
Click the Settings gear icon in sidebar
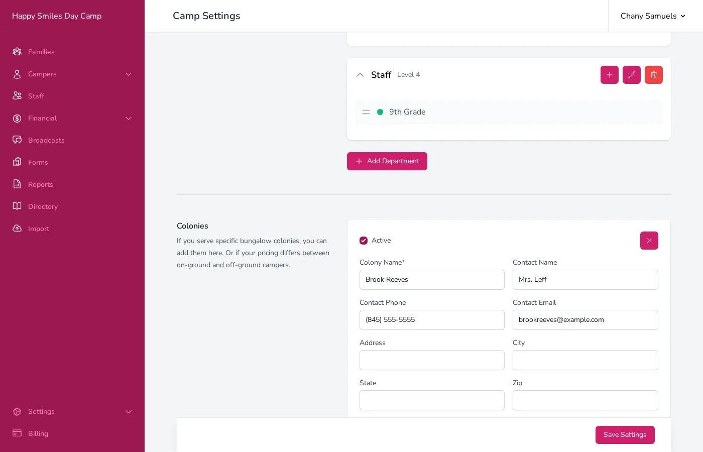[17, 411]
